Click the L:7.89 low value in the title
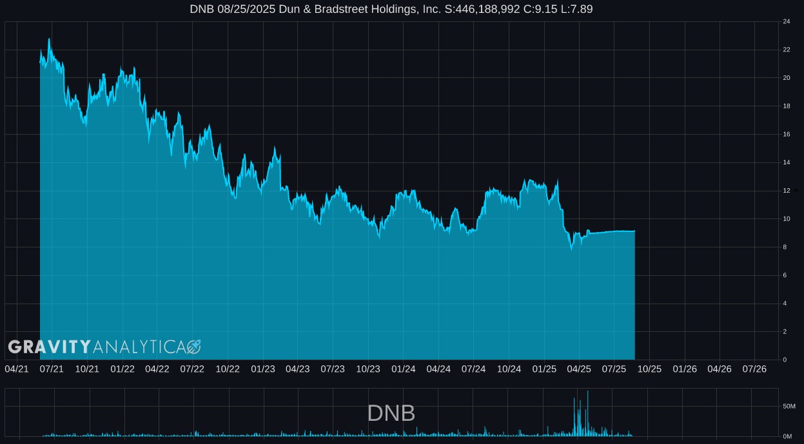Image resolution: width=804 pixels, height=444 pixels. point(576,9)
